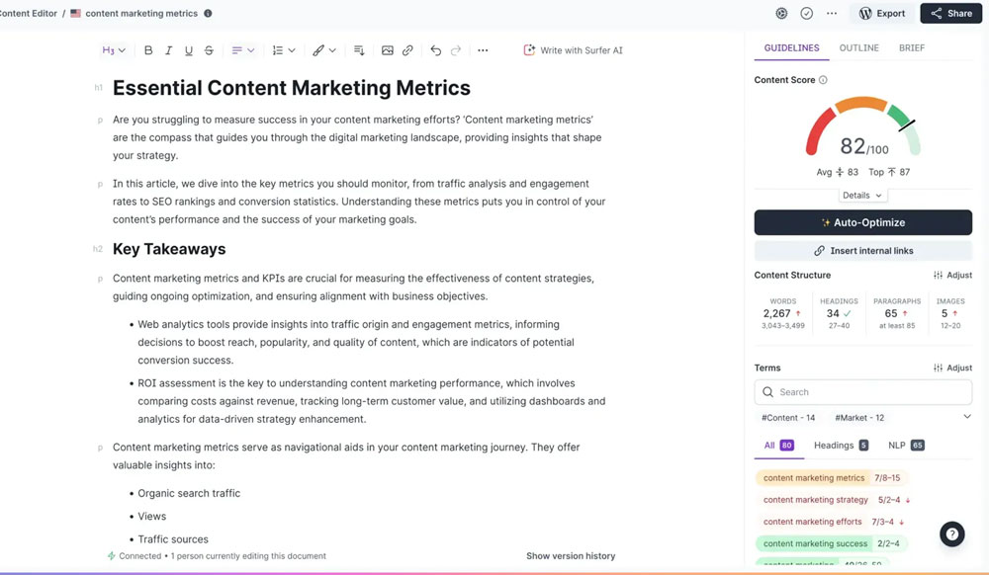Click the 'Traffic sources' bullet
This screenshot has height=575, width=989.
(x=173, y=539)
